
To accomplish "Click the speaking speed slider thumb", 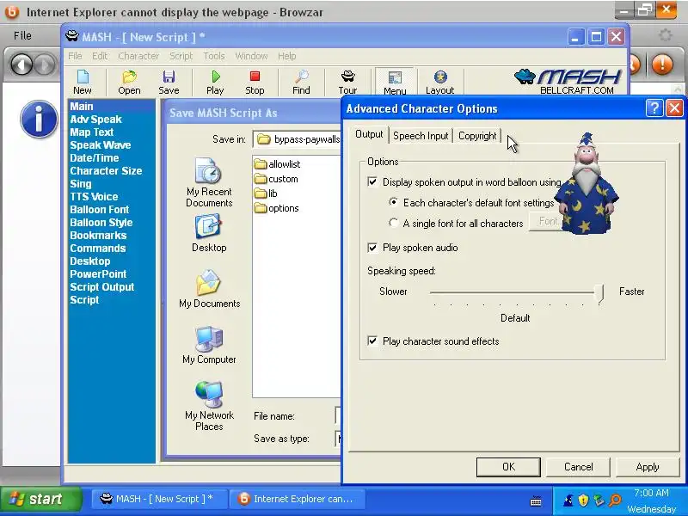I will coord(599,292).
